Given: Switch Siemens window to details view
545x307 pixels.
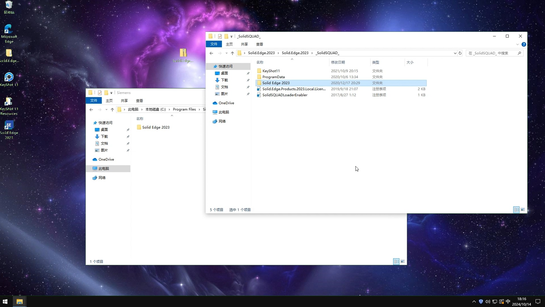Looking at the screenshot, I should coord(396,262).
